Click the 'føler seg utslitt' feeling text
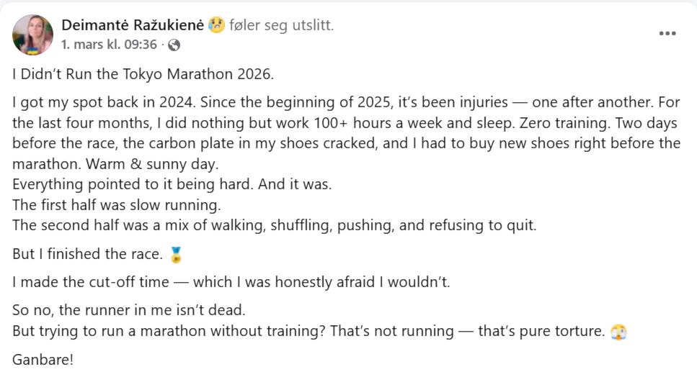 [281, 25]
